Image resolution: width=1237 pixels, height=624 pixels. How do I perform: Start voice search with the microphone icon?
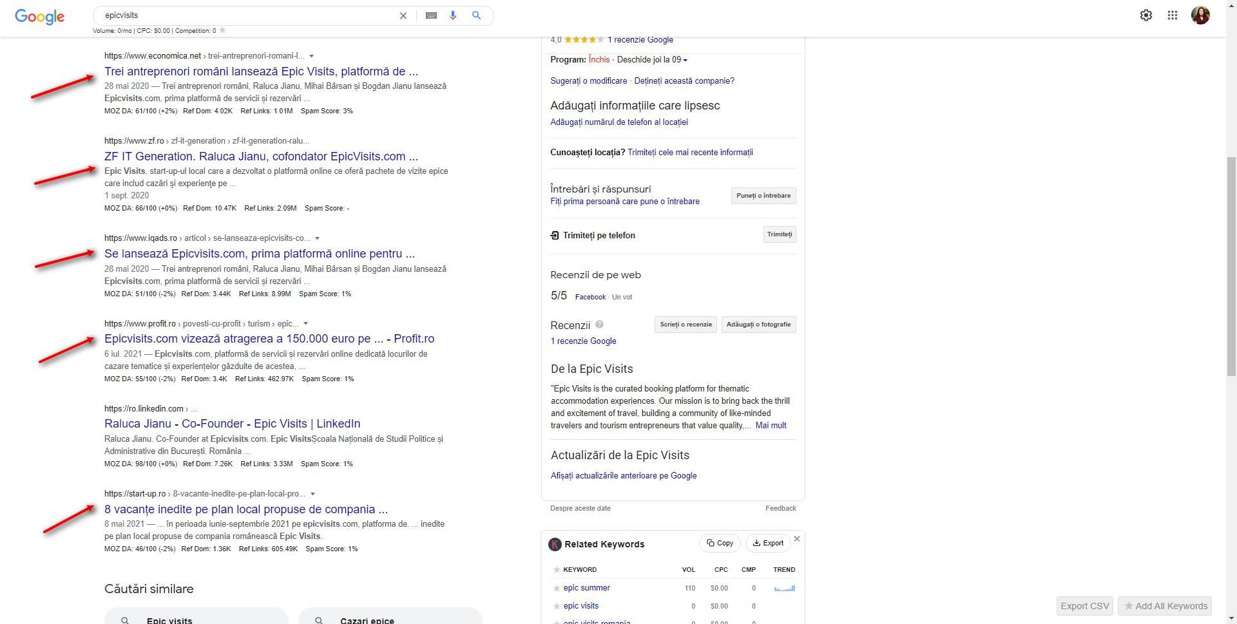click(453, 15)
